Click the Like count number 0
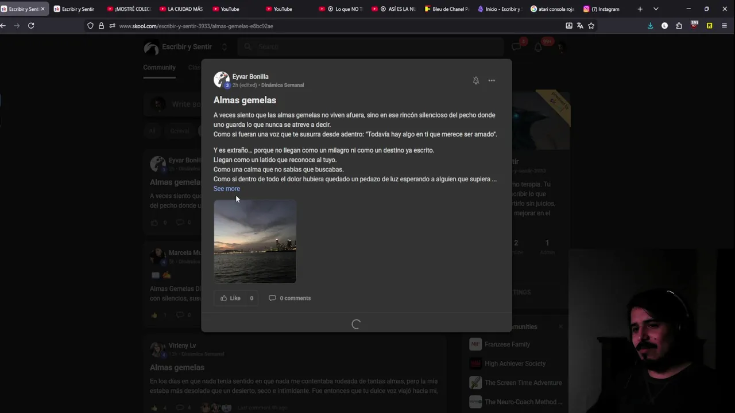Viewport: 735px width, 413px height. click(252, 298)
